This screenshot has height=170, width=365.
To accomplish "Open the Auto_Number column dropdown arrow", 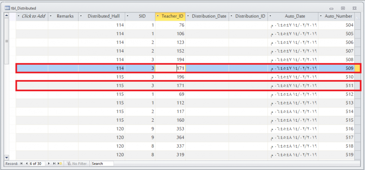I will [321, 16].
